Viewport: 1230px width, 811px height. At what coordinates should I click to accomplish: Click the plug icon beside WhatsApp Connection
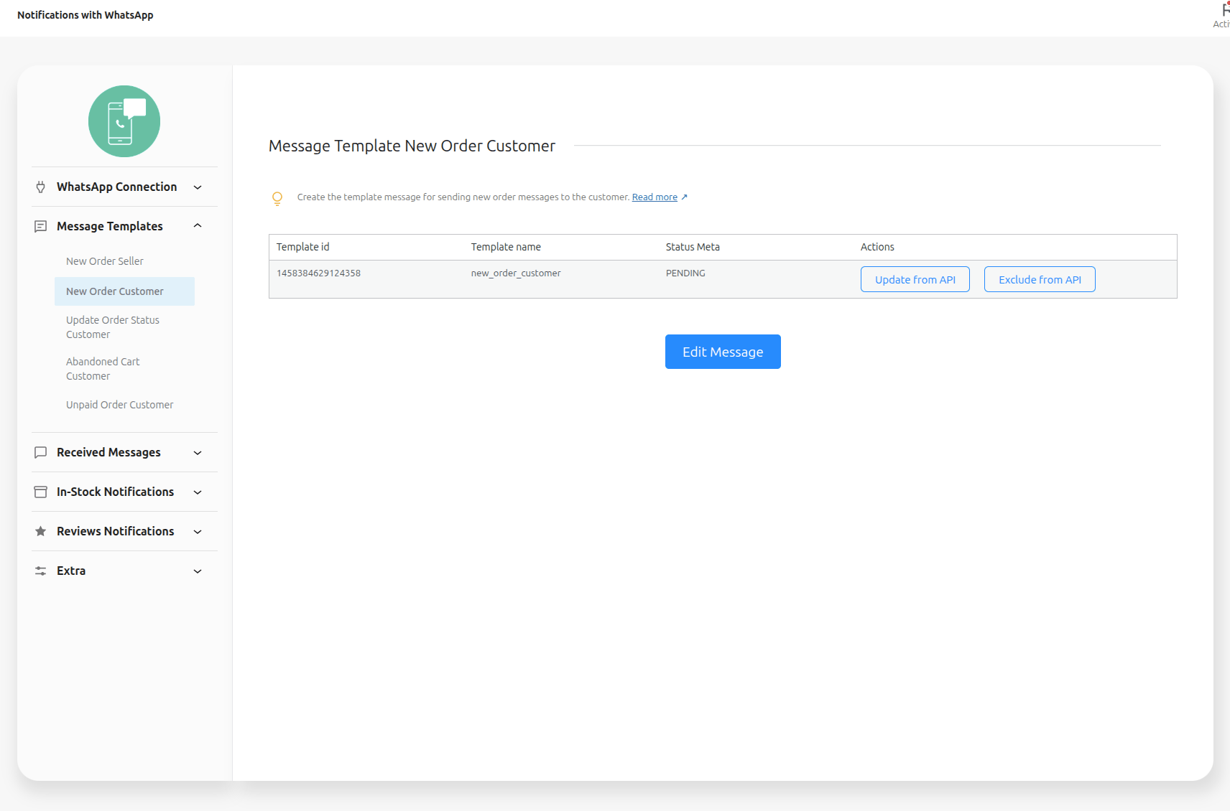[x=41, y=187]
